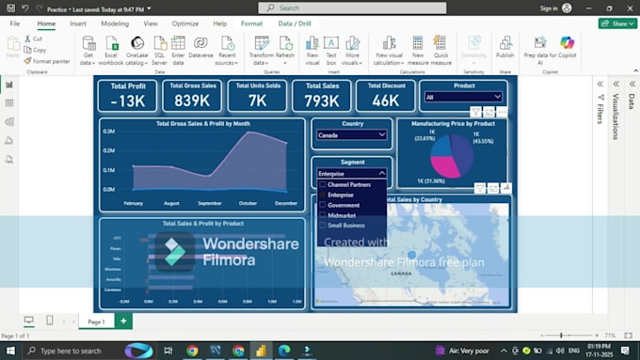The height and width of the screenshot is (360, 640).
Task: Open the OneLake catalog
Action: (137, 51)
